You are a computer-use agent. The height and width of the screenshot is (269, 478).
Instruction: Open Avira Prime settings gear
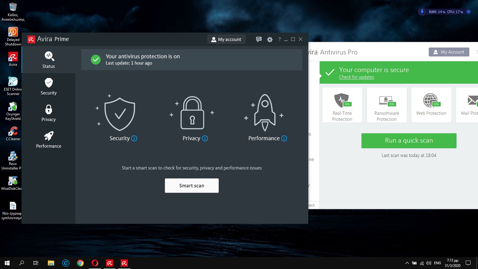270,39
